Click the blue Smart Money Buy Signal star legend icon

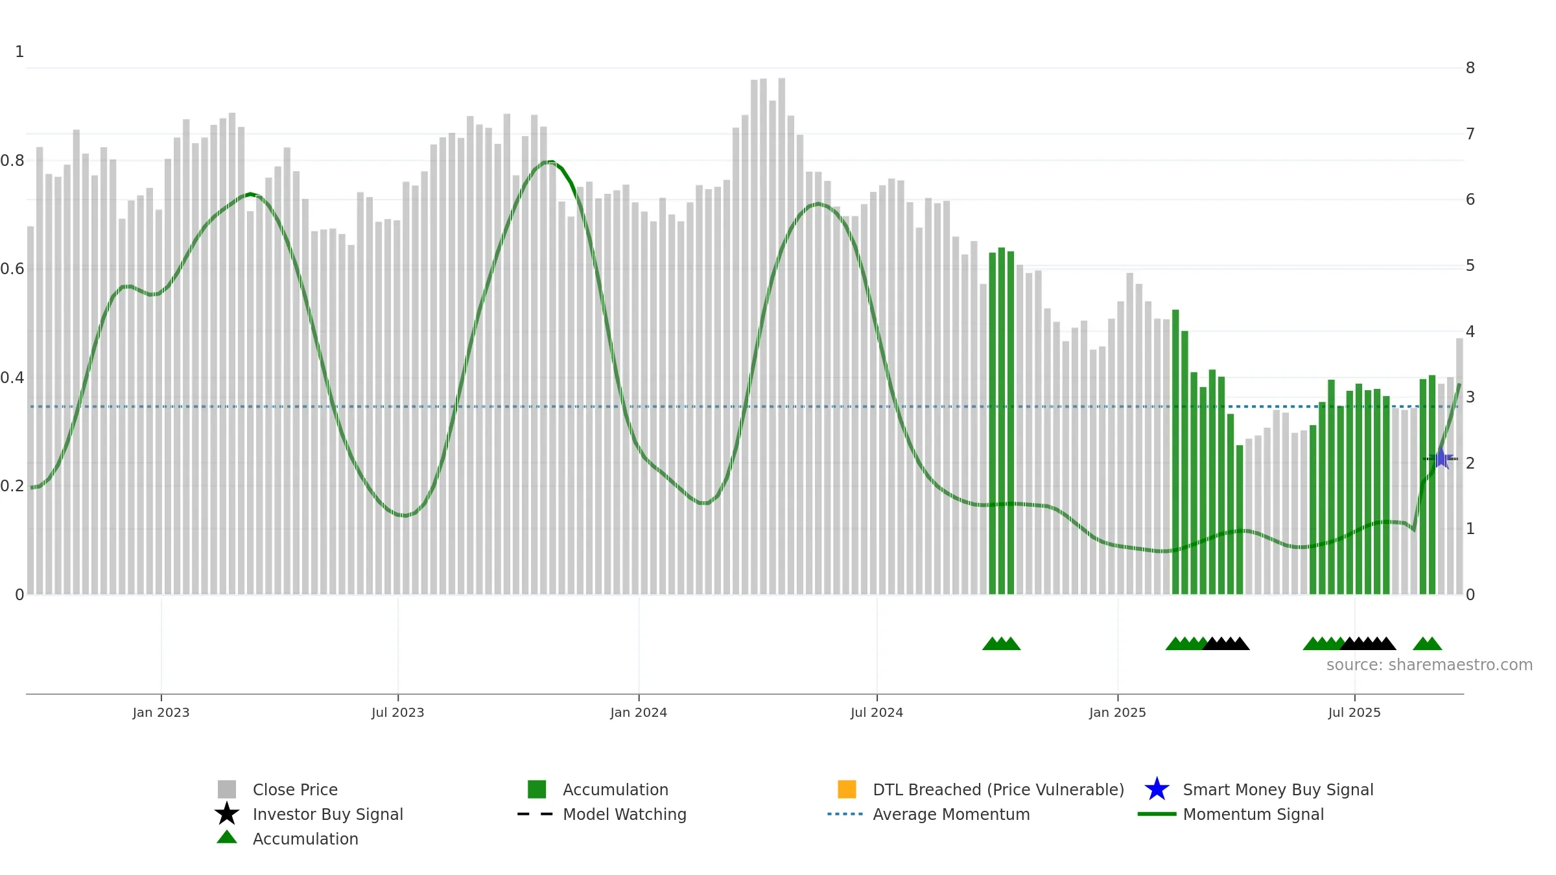pos(1157,789)
